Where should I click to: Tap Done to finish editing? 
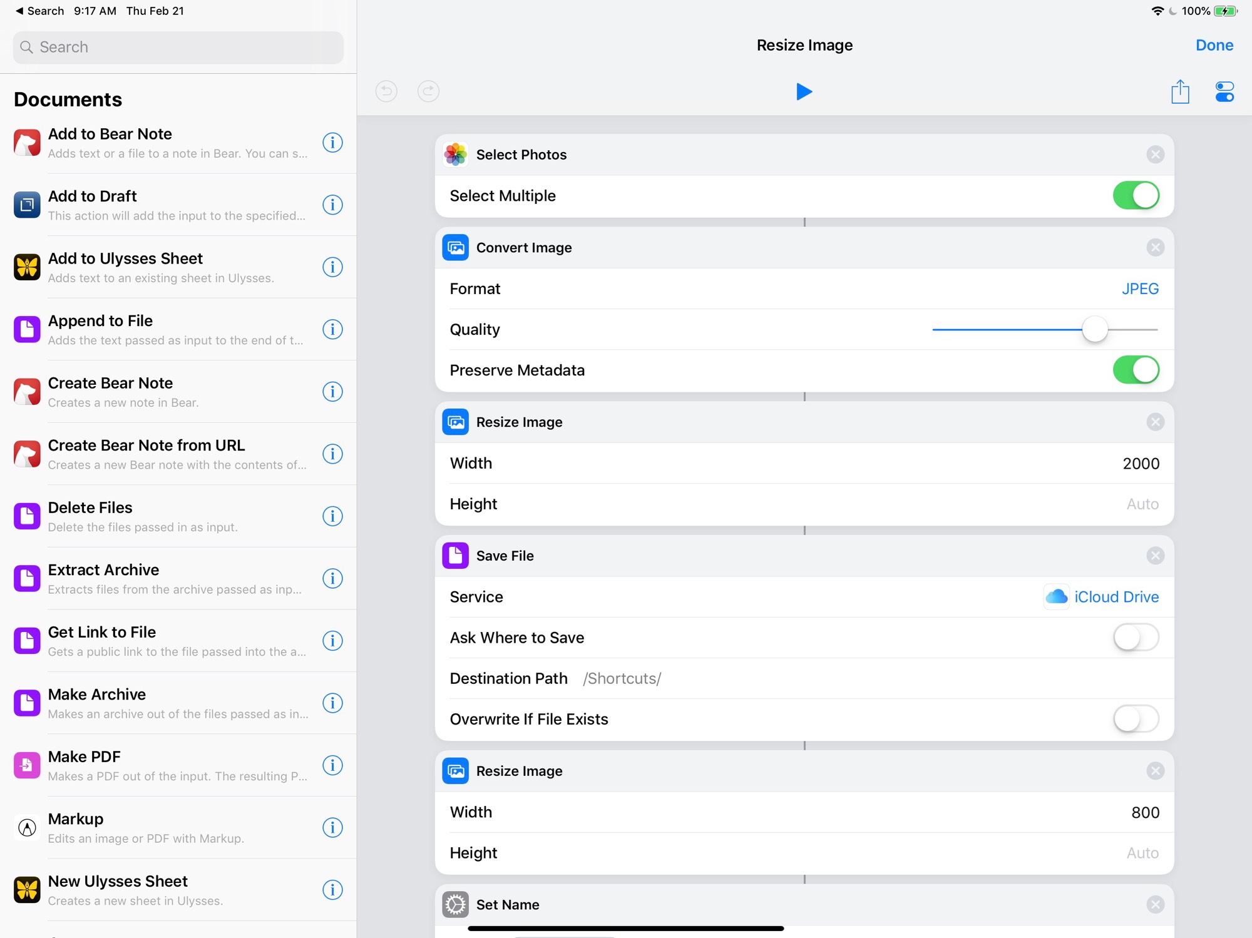(x=1214, y=45)
